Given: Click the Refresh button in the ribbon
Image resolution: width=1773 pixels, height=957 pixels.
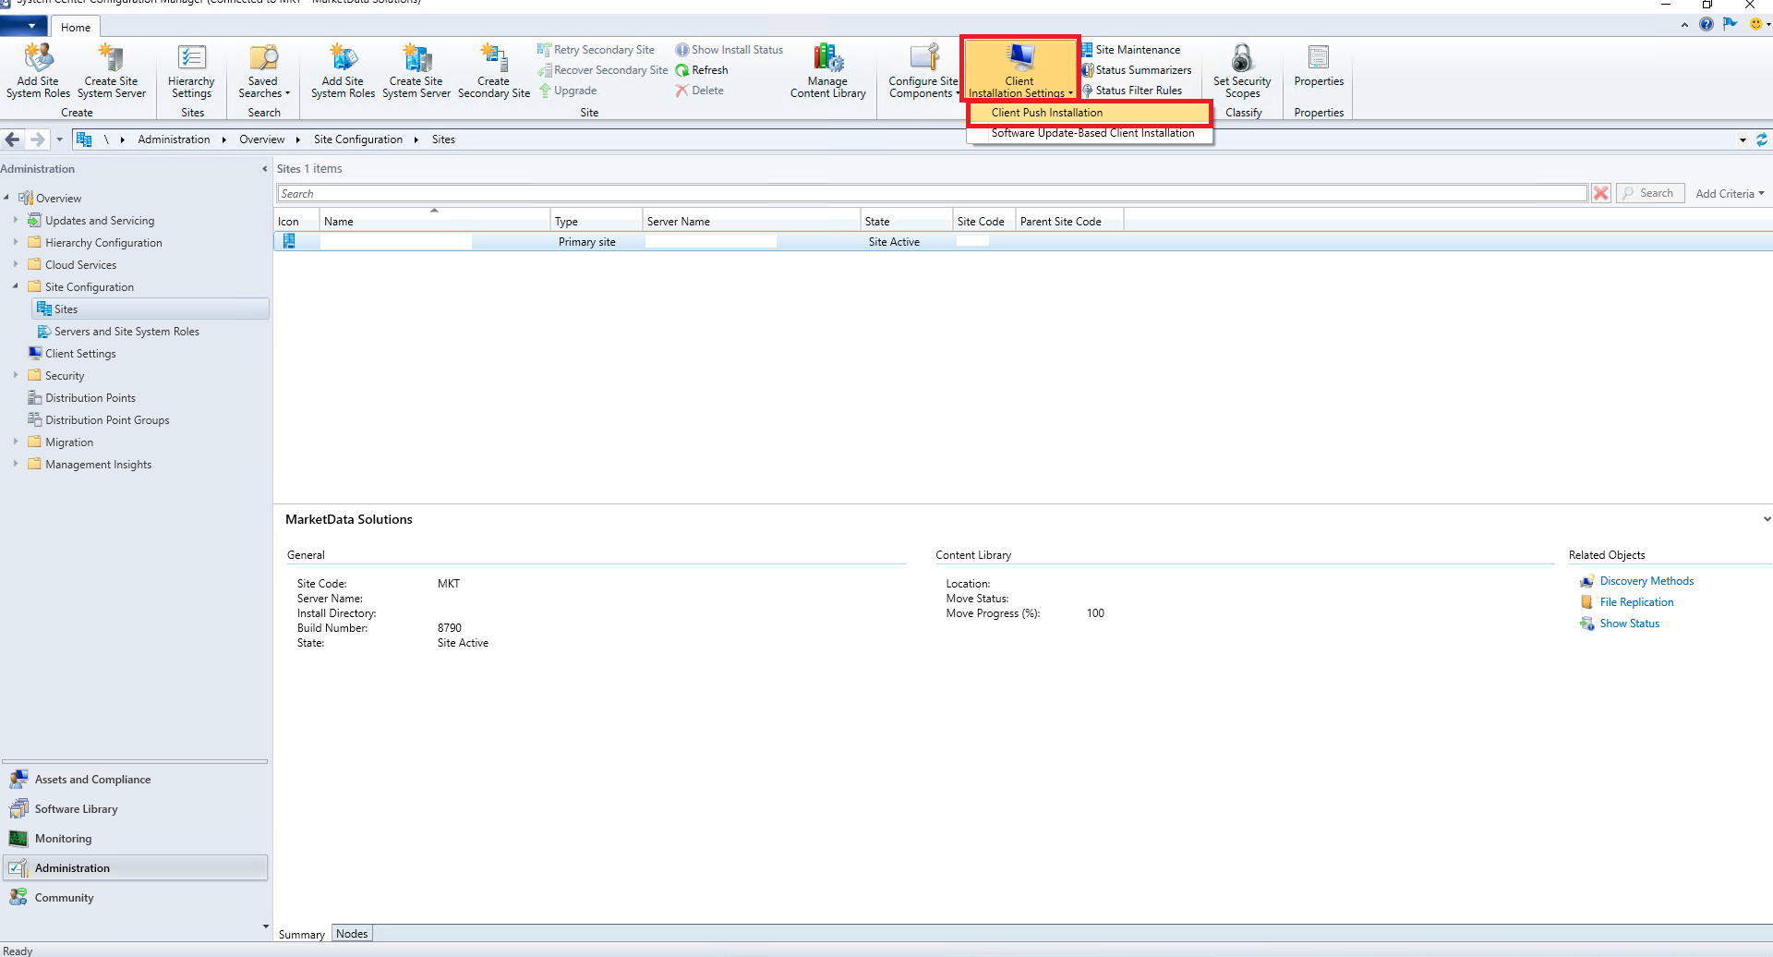Looking at the screenshot, I should point(702,70).
